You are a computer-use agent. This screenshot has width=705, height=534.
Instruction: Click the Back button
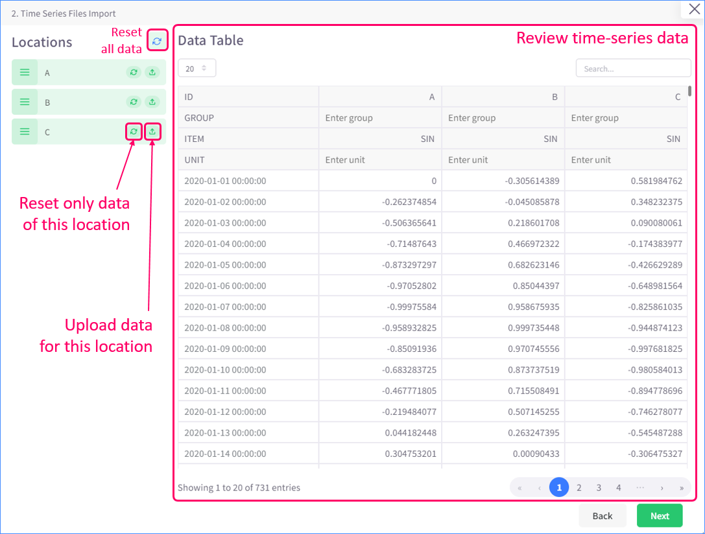(x=602, y=516)
